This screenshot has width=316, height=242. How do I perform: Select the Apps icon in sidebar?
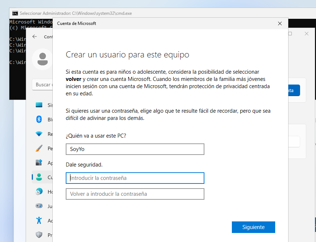39,163
